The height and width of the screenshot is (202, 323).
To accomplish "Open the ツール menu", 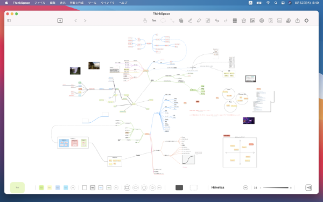I will (x=92, y=3).
